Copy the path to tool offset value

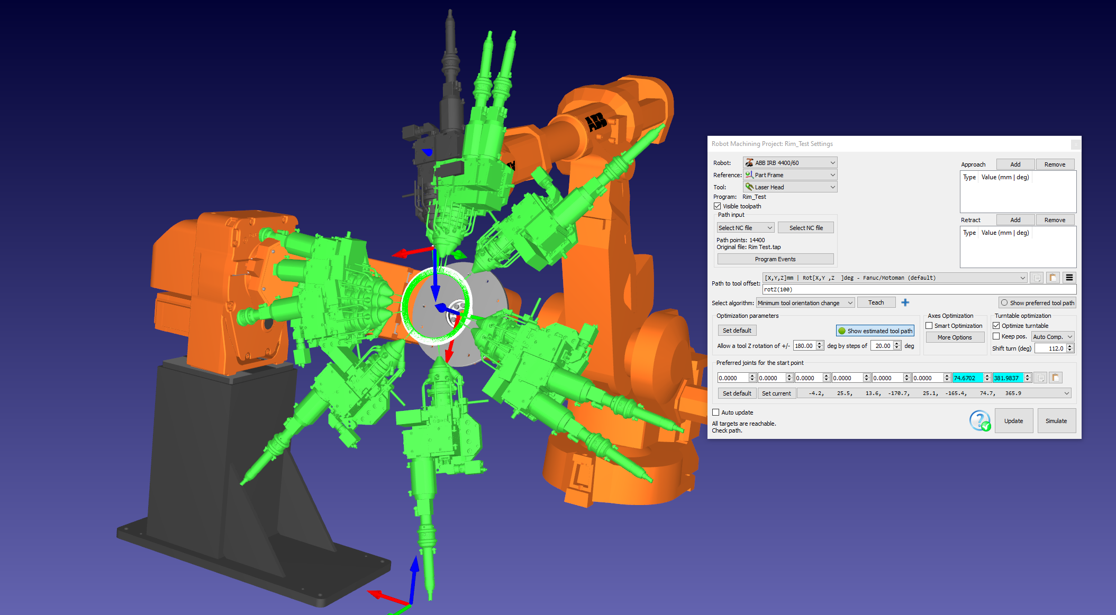pyautogui.click(x=1037, y=278)
